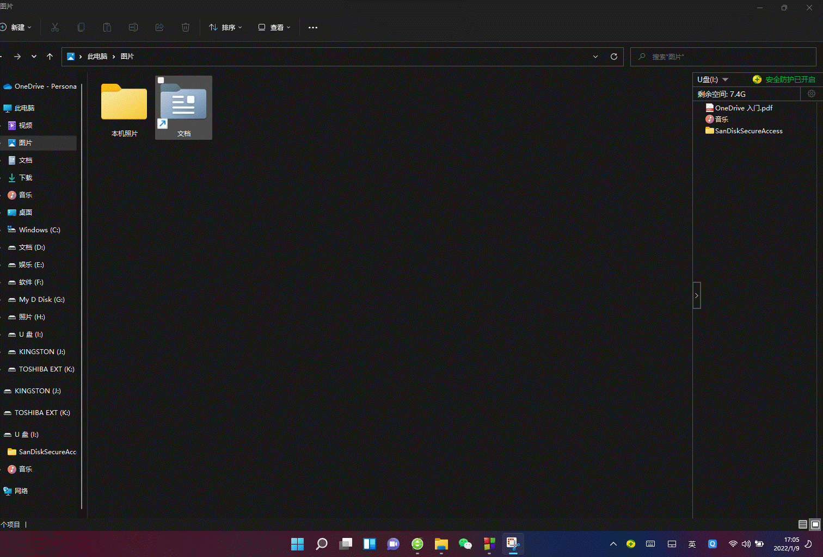Image resolution: width=823 pixels, height=557 pixels.
Task: Open the three-dots more options menu
Action: click(x=313, y=27)
